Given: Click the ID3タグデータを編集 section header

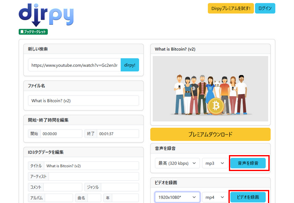Looking at the screenshot, I should [x=45, y=152].
